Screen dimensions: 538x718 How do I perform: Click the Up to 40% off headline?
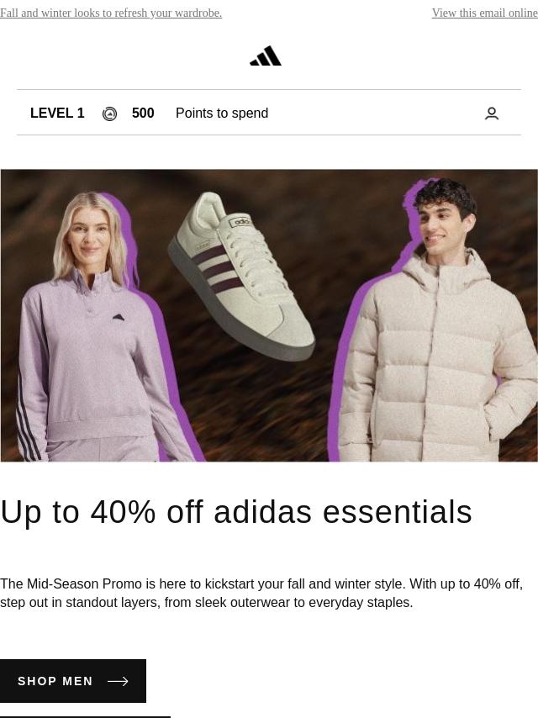click(236, 511)
